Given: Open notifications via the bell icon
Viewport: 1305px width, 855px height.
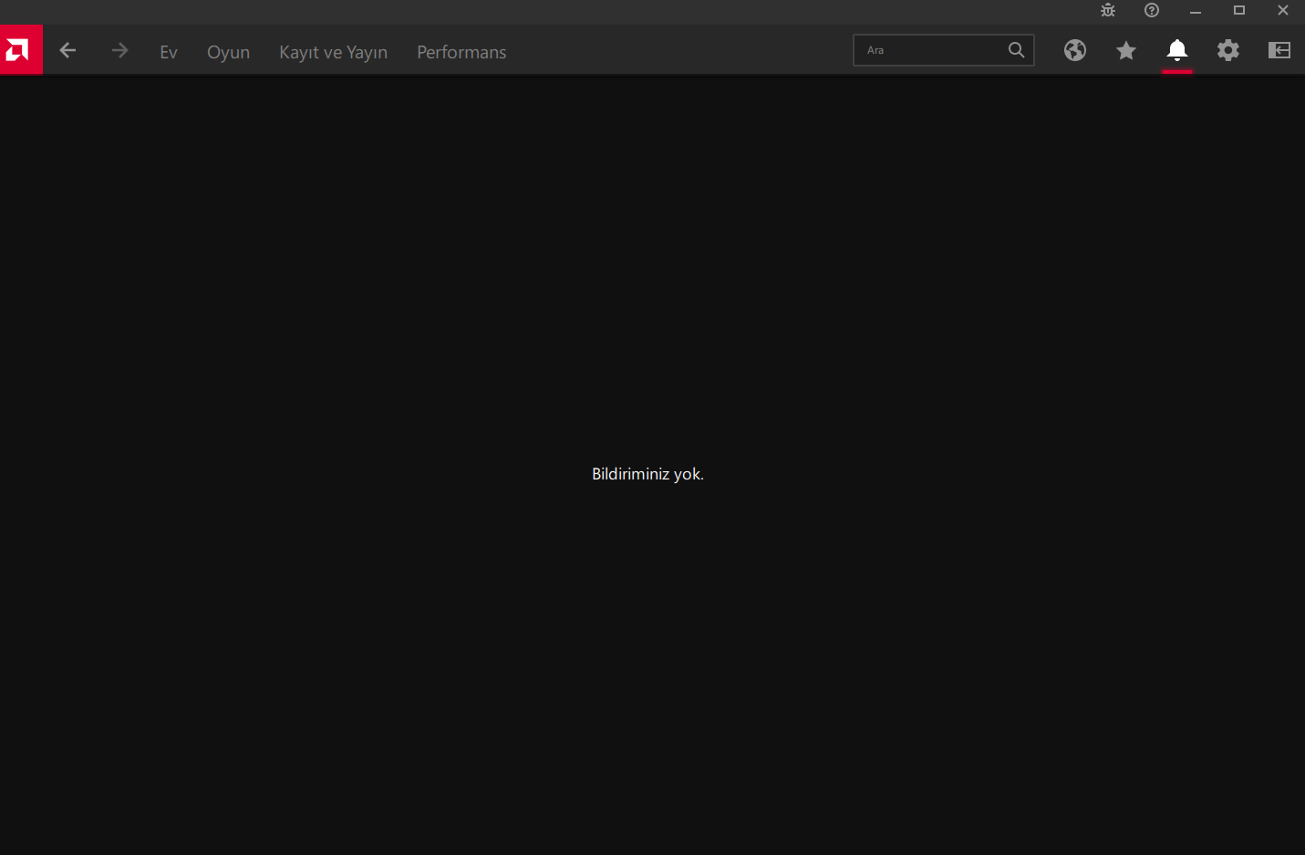Looking at the screenshot, I should click(1176, 50).
